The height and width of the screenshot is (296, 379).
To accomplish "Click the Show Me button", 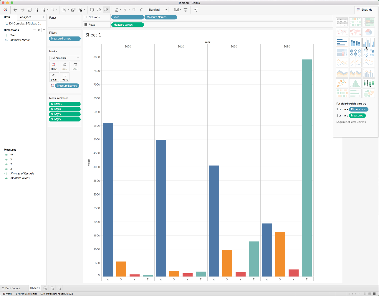I will pos(364,10).
